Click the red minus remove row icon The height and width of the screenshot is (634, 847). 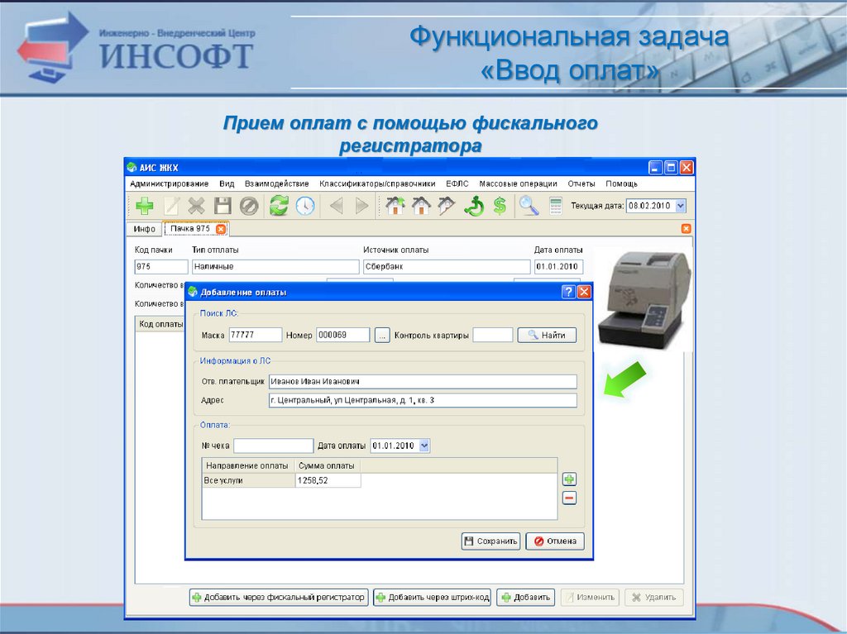pos(569,498)
